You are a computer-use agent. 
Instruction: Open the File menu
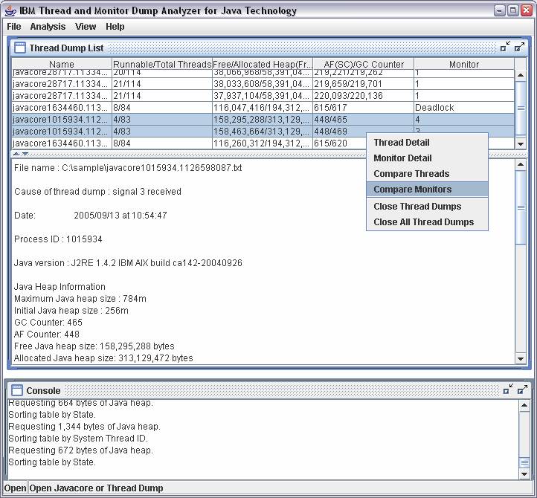click(x=13, y=26)
